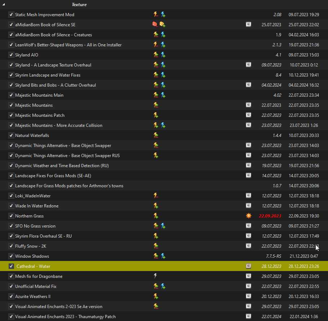Toggle aMidianBorn Book of Silence SE checkbox
The width and height of the screenshot is (328, 321).
(11, 24)
